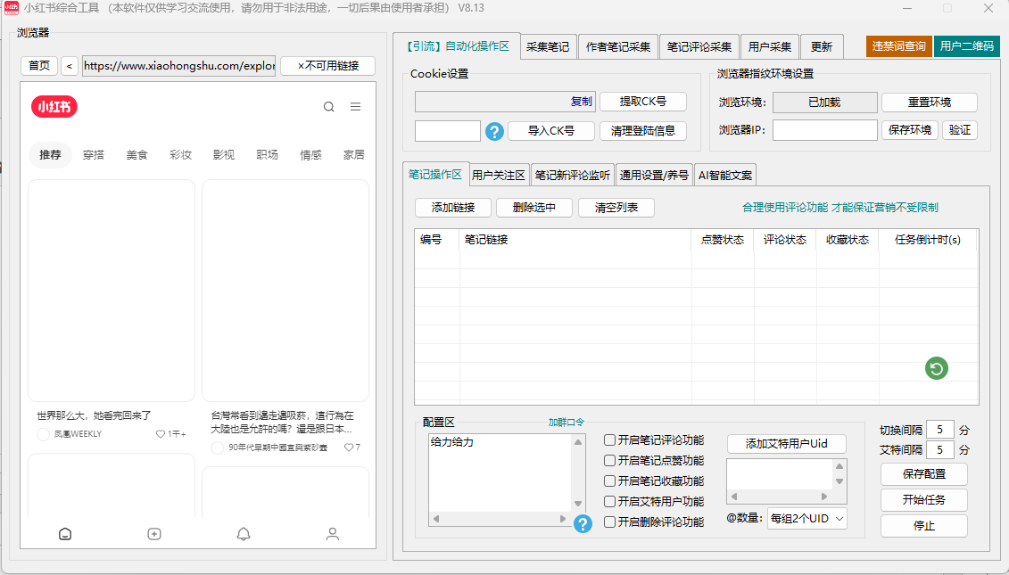
Task: Open the @数量 每组2个UID dropdown
Action: tap(806, 518)
